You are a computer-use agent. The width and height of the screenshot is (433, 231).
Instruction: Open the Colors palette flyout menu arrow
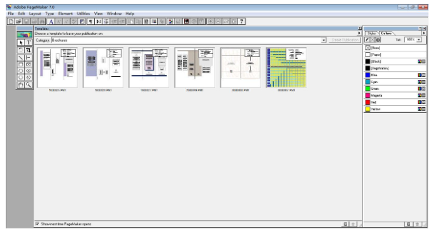(x=424, y=33)
